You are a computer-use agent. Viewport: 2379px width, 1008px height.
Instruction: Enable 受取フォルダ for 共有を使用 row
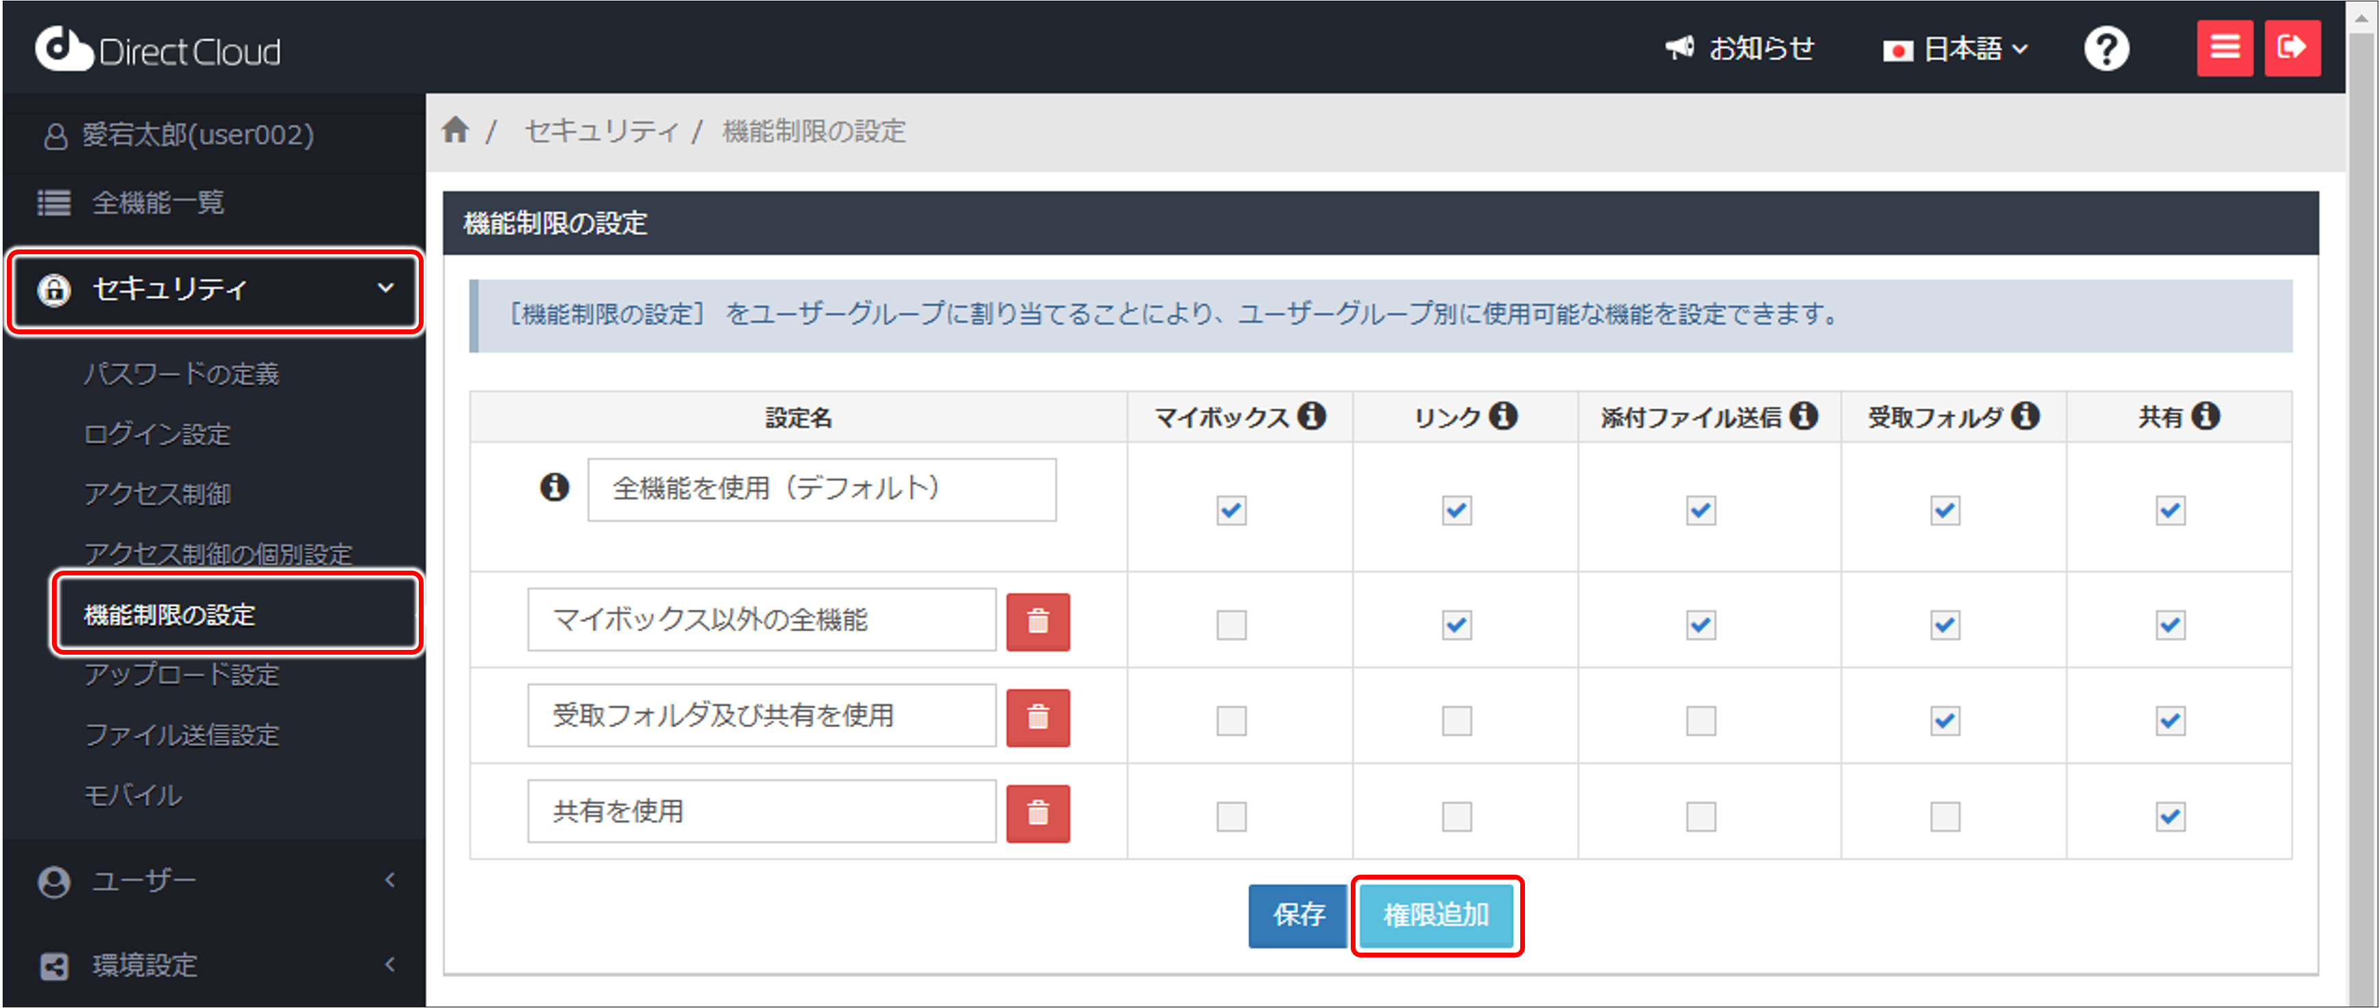point(1945,817)
